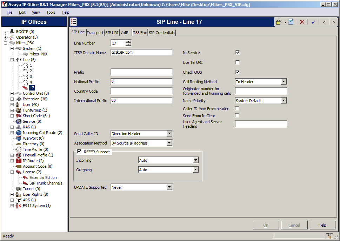
Task: Open the Call Routing Method dropdown
Action: coord(284,81)
